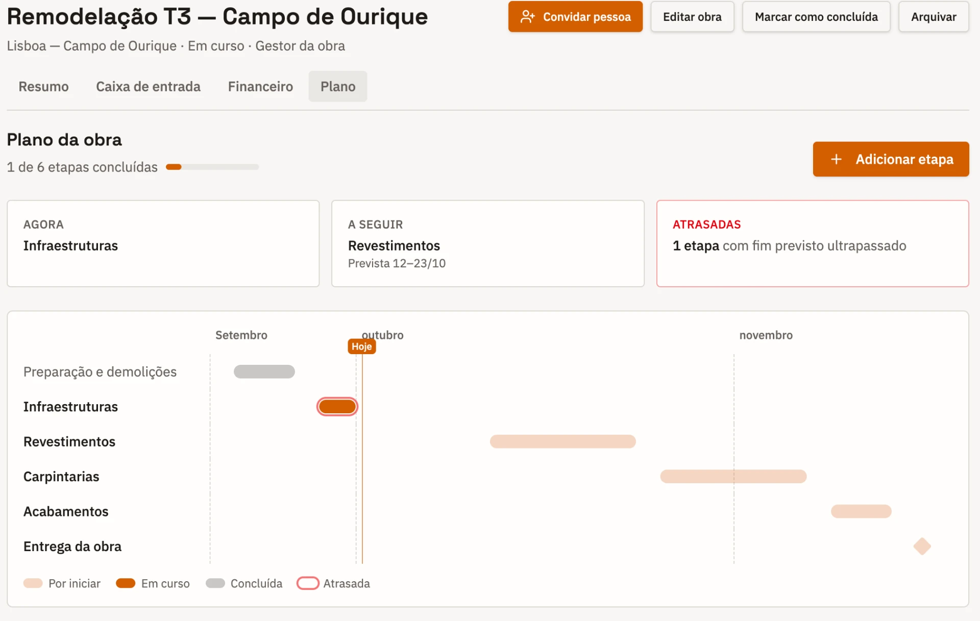This screenshot has height=621, width=980.
Task: Click the Acabamentos row label
Action: pyautogui.click(x=66, y=511)
